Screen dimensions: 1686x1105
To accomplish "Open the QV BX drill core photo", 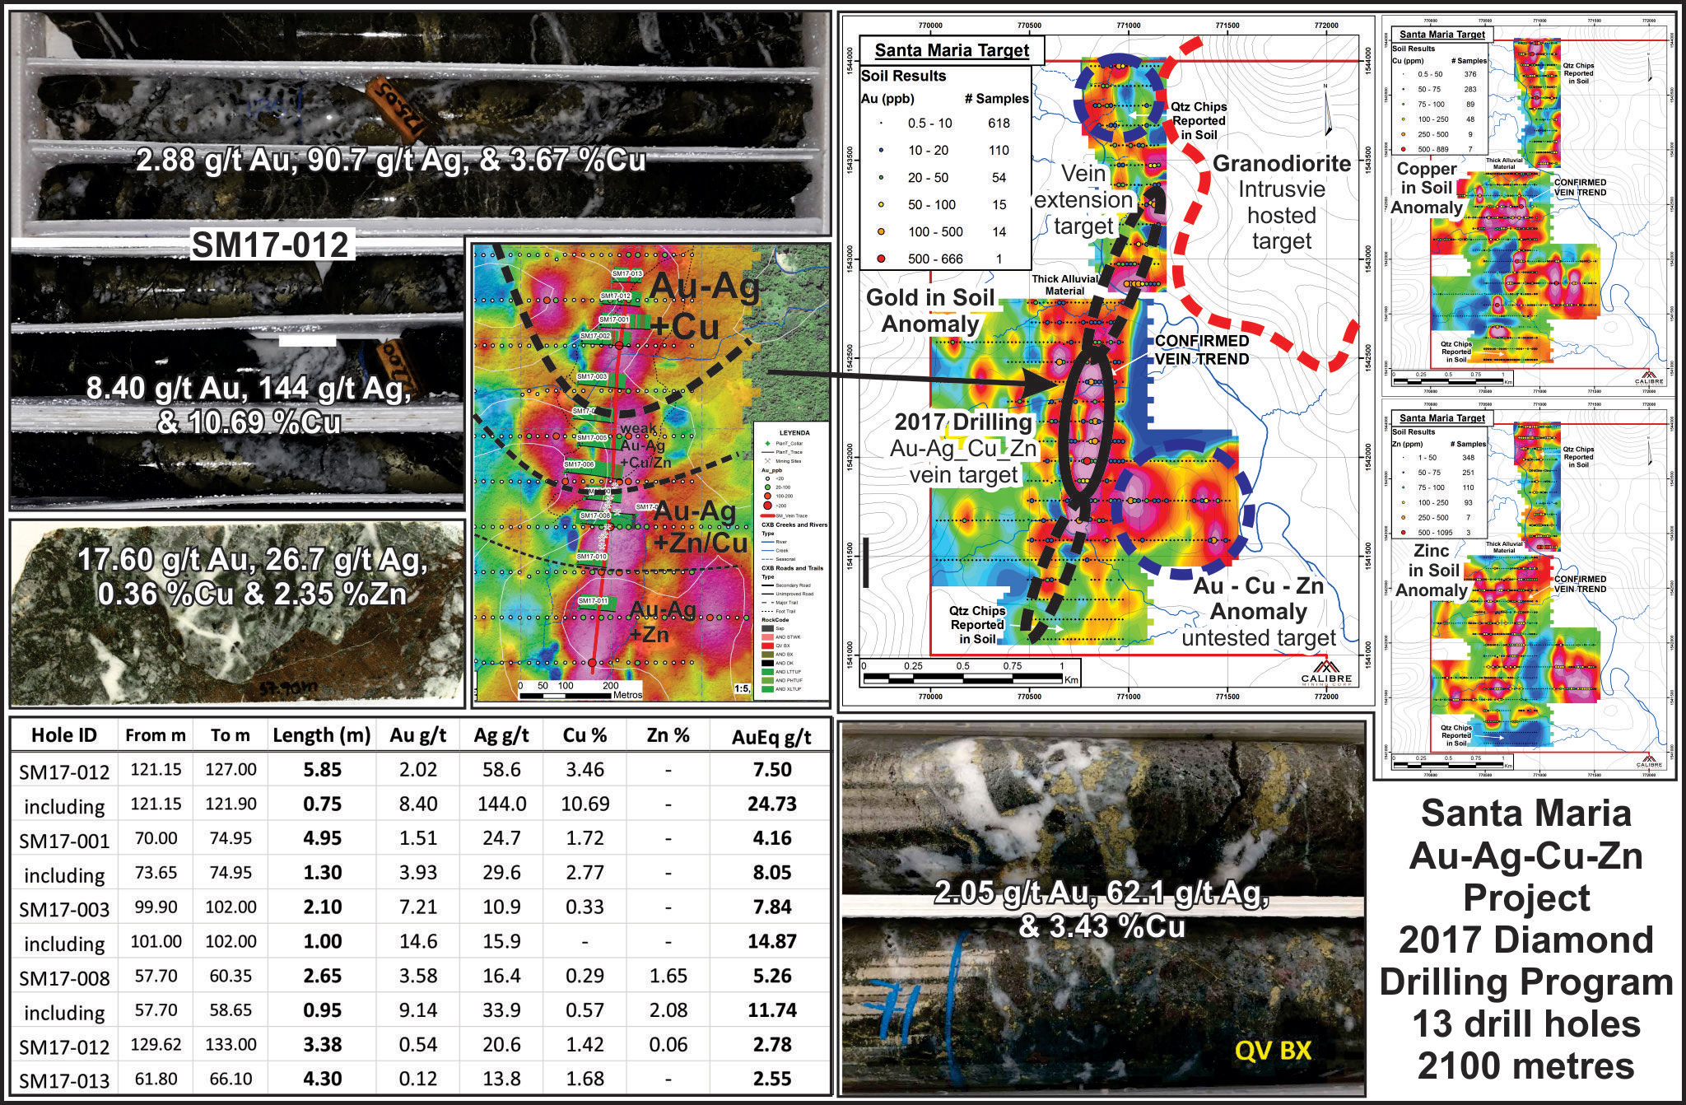I will tap(1102, 909).
